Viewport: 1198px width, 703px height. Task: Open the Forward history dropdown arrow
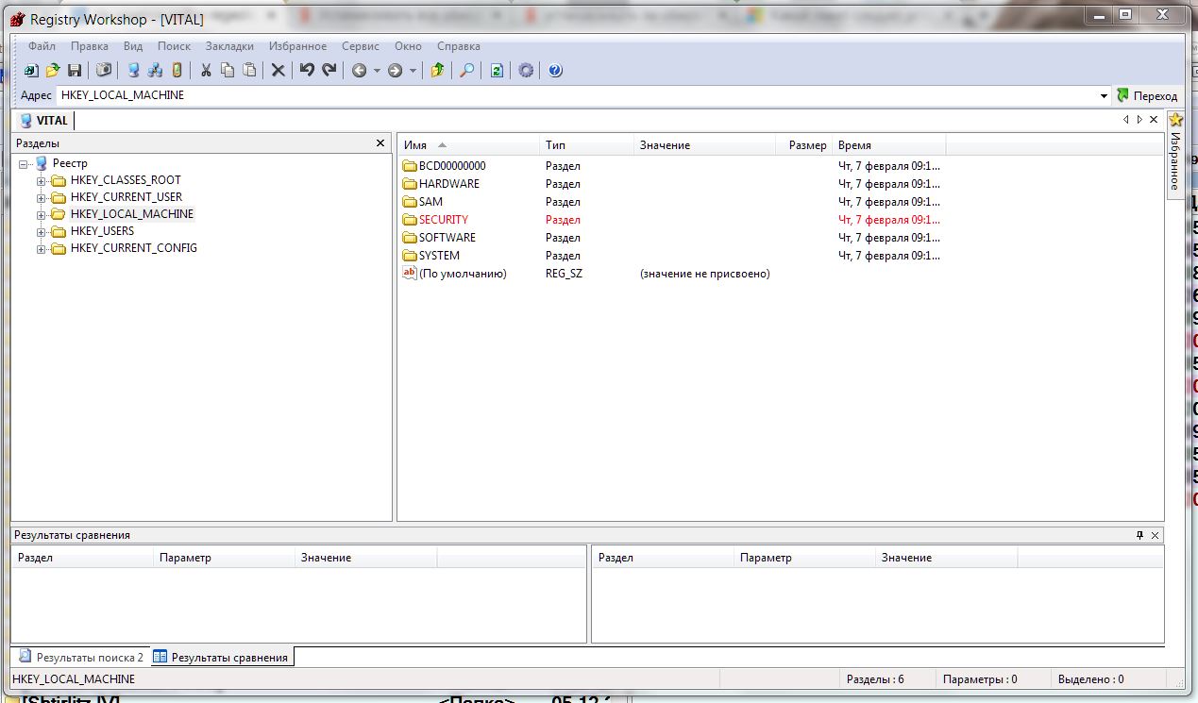pyautogui.click(x=413, y=71)
